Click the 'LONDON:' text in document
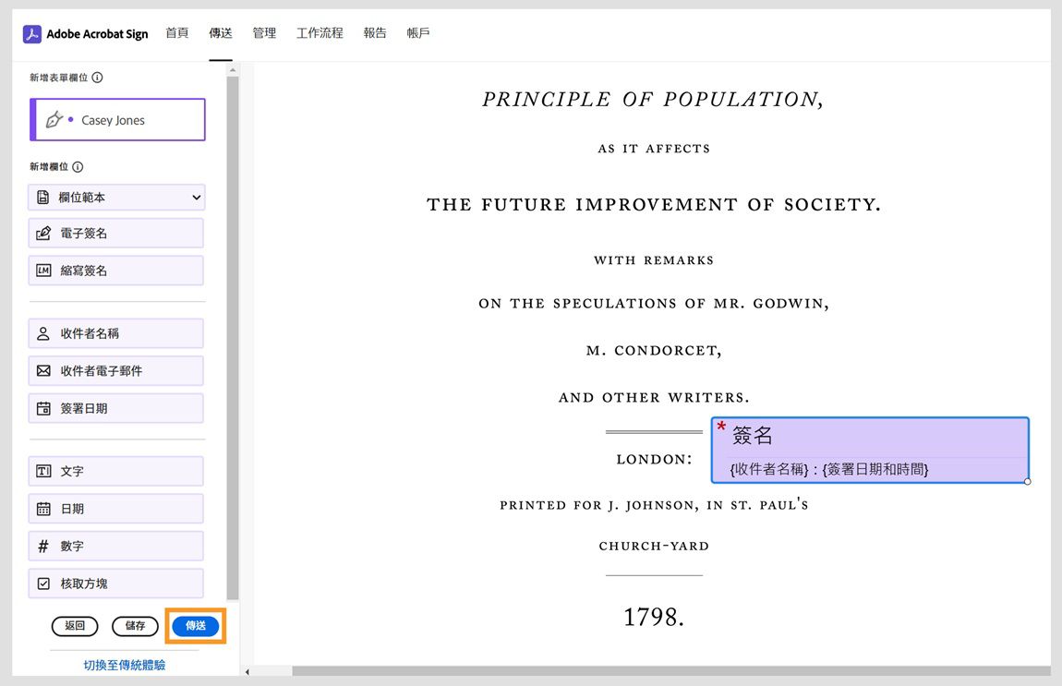 pyautogui.click(x=654, y=459)
